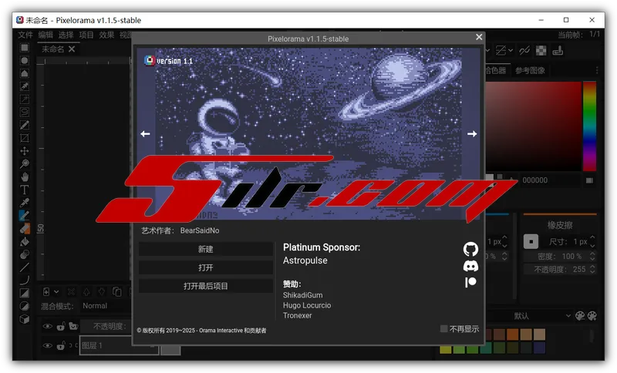The height and width of the screenshot is (373, 617).
Task: Click the stamp icon in top-right toolbar
Action: (558, 51)
